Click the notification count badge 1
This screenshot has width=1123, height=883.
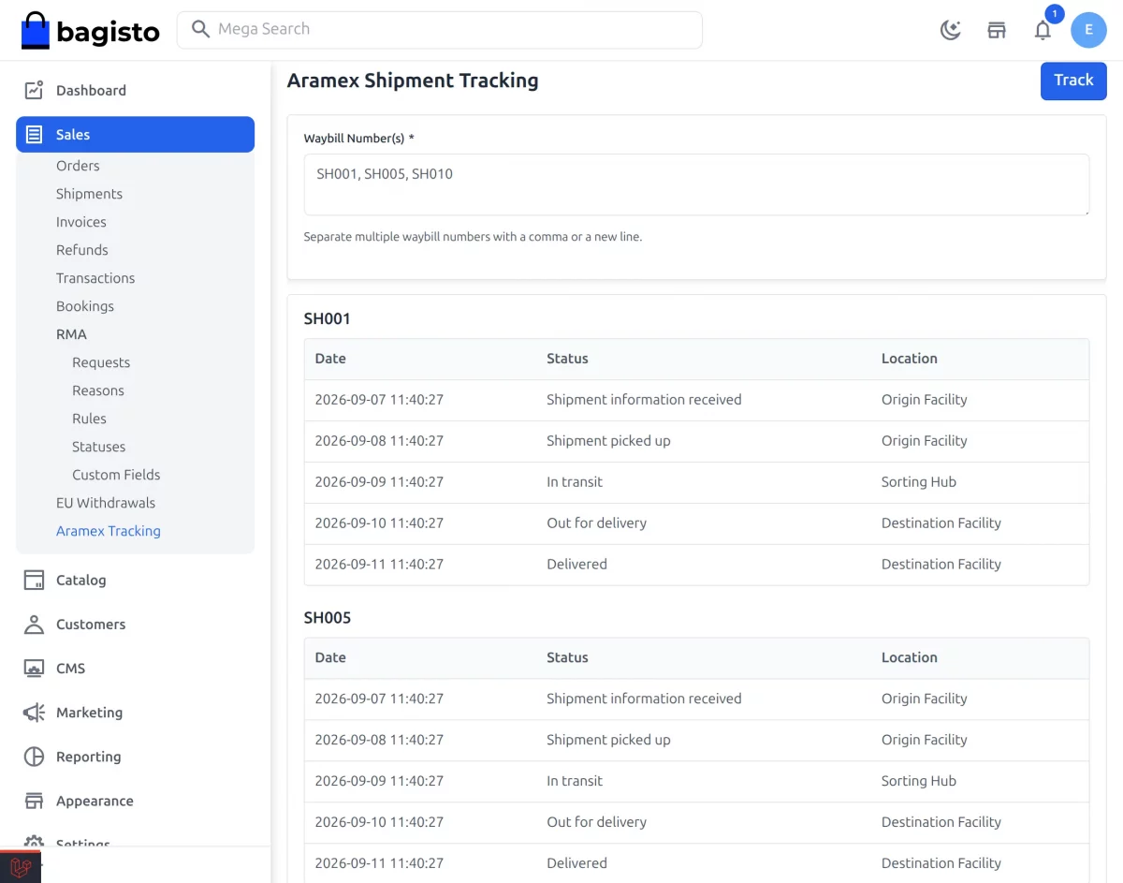[1055, 14]
